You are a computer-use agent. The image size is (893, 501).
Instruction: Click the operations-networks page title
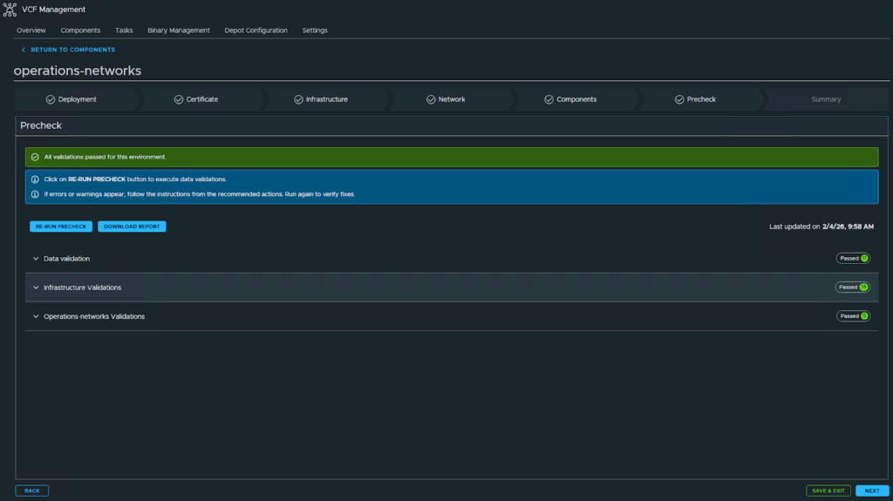78,71
